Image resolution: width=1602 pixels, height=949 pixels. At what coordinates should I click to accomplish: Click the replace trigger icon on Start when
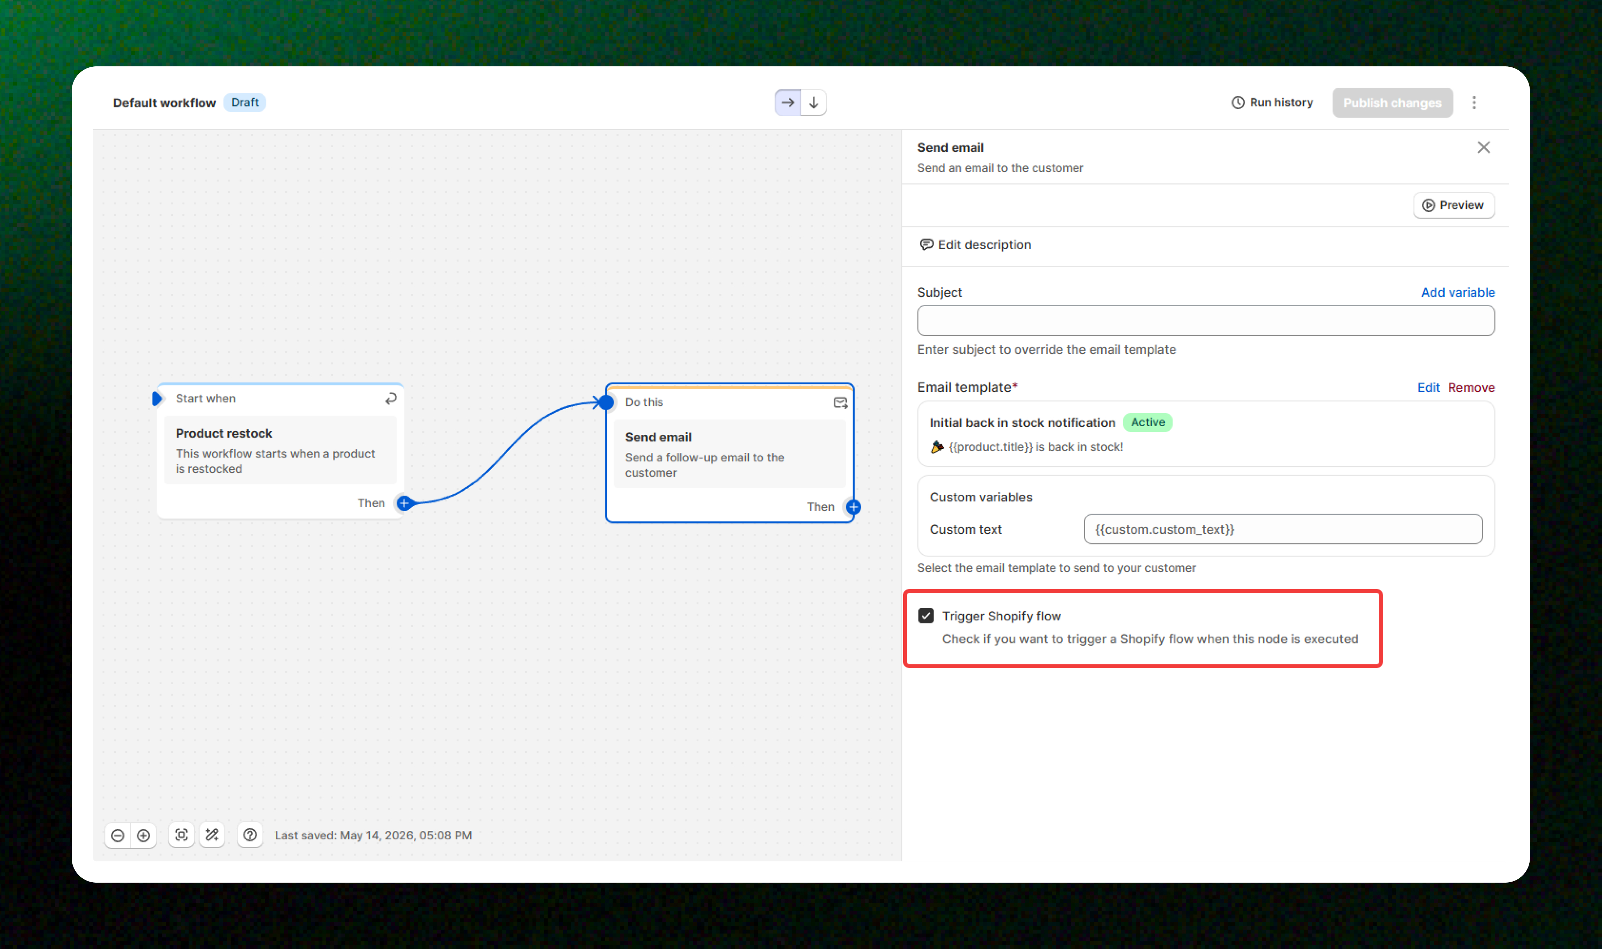391,399
